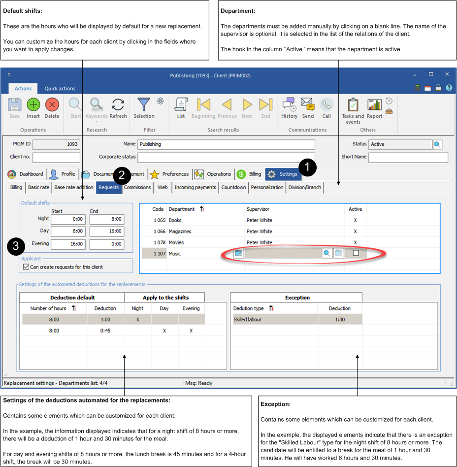
Task: Select the Skilled labour exception row
Action: 297,320
